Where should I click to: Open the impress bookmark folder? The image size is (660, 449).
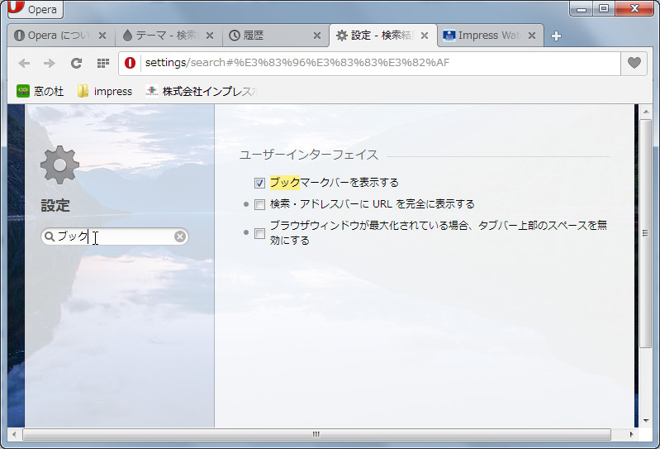click(x=105, y=91)
